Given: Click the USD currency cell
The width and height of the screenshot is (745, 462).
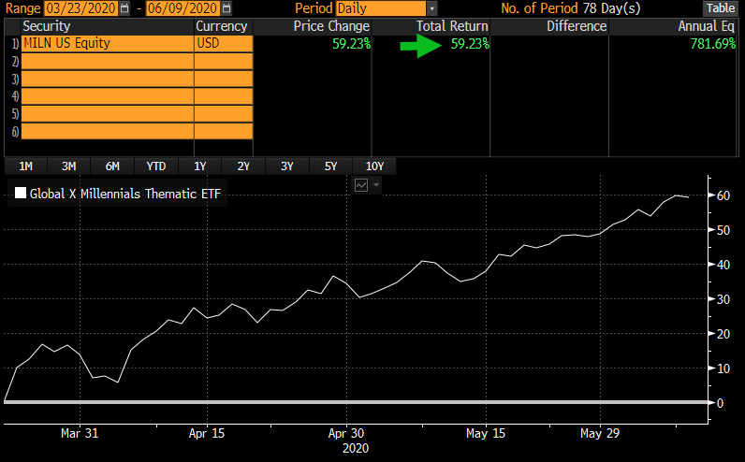Looking at the screenshot, I should pos(223,44).
